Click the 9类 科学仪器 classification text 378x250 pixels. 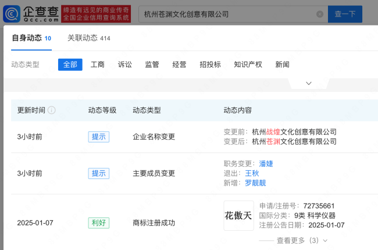pos(315,216)
